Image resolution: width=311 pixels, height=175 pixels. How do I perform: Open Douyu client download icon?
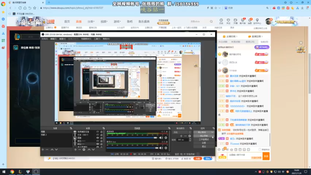coord(243,21)
